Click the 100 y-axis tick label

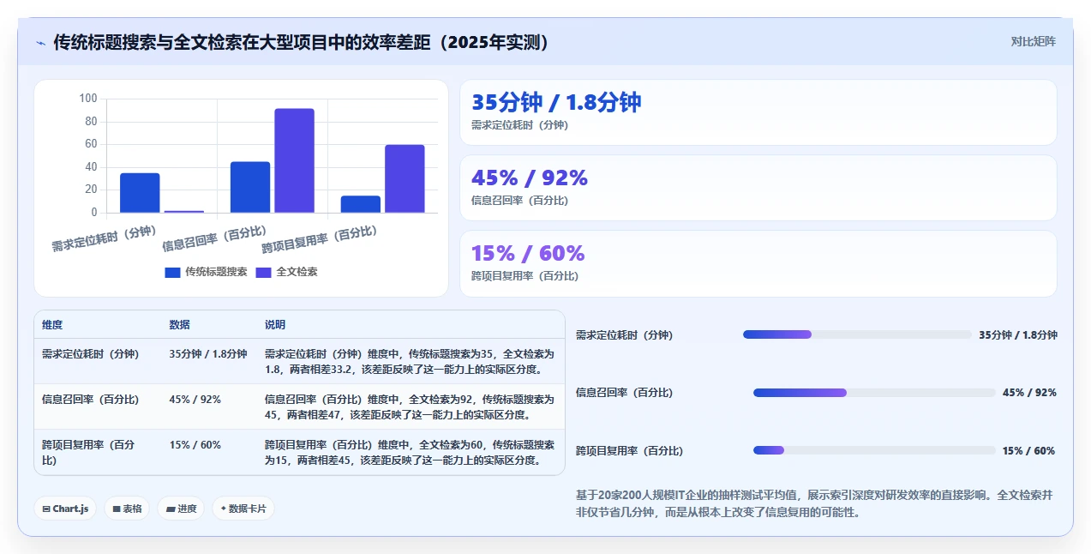(x=87, y=99)
